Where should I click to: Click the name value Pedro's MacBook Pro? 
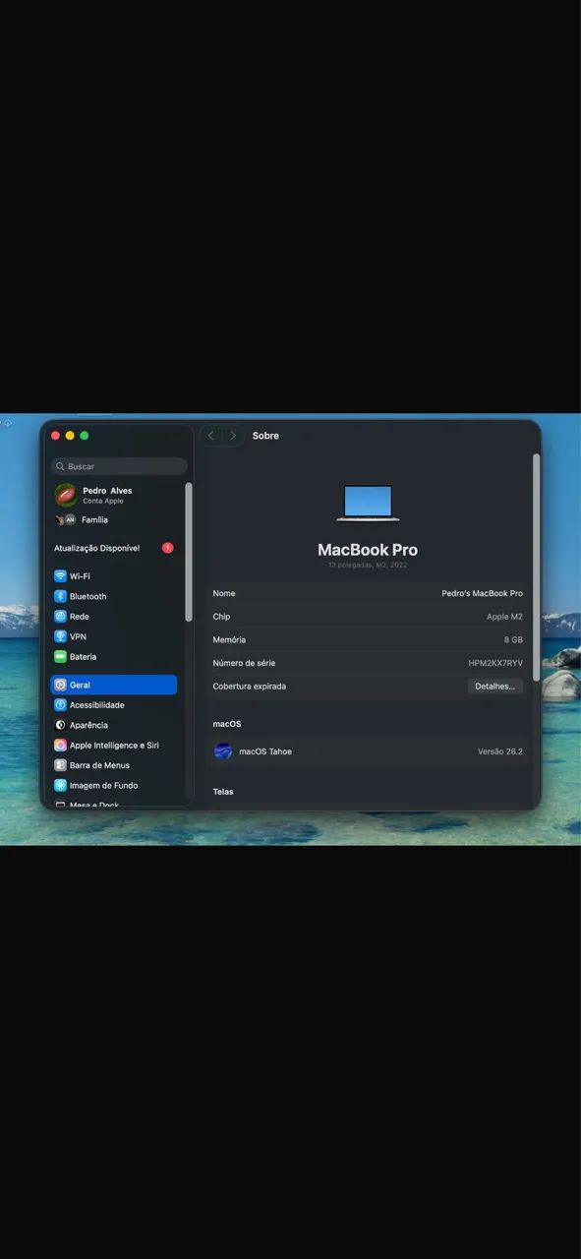coord(482,594)
